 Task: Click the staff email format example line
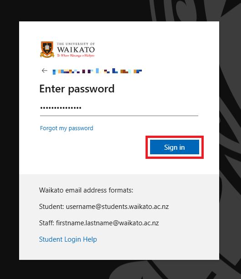click(99, 223)
